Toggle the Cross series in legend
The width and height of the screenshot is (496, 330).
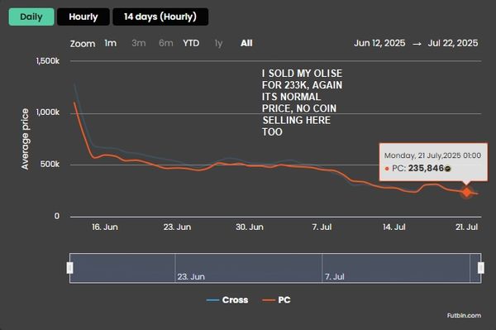[227, 300]
